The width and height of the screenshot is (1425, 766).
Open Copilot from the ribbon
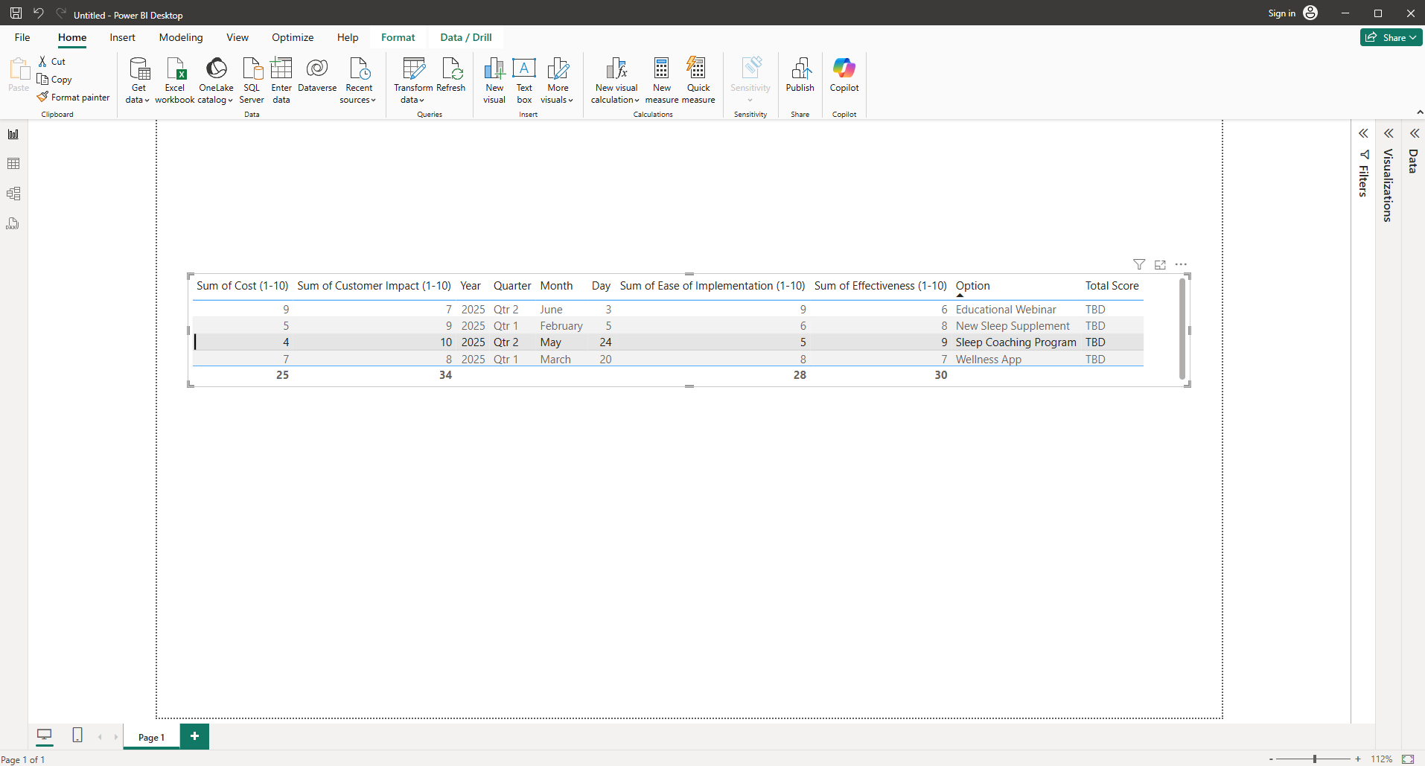844,74
